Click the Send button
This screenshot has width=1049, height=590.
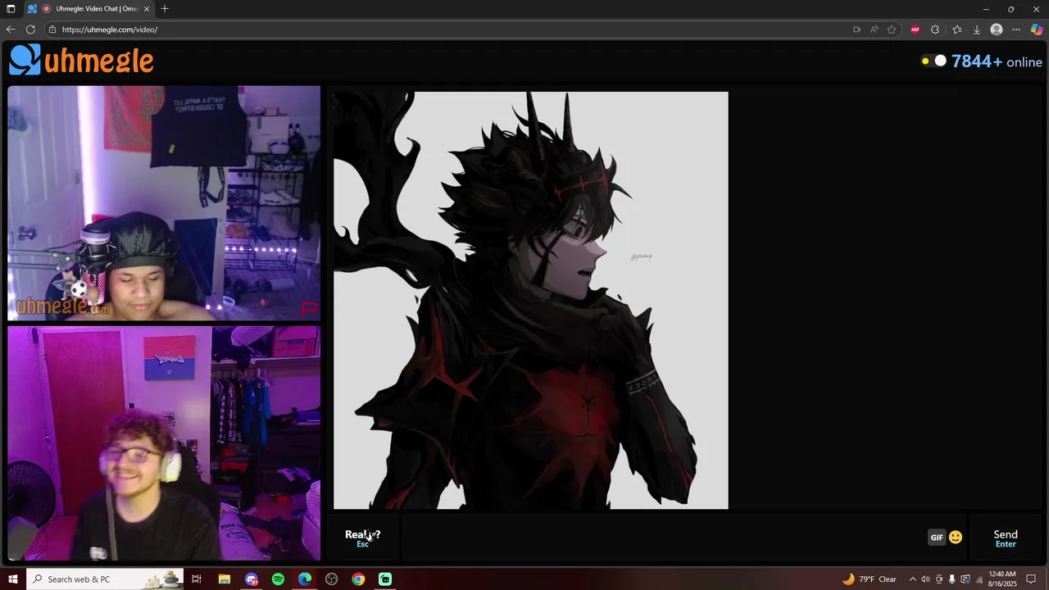point(1006,538)
